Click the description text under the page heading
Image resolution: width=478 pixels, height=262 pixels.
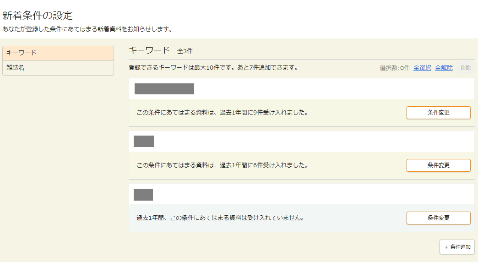point(87,29)
